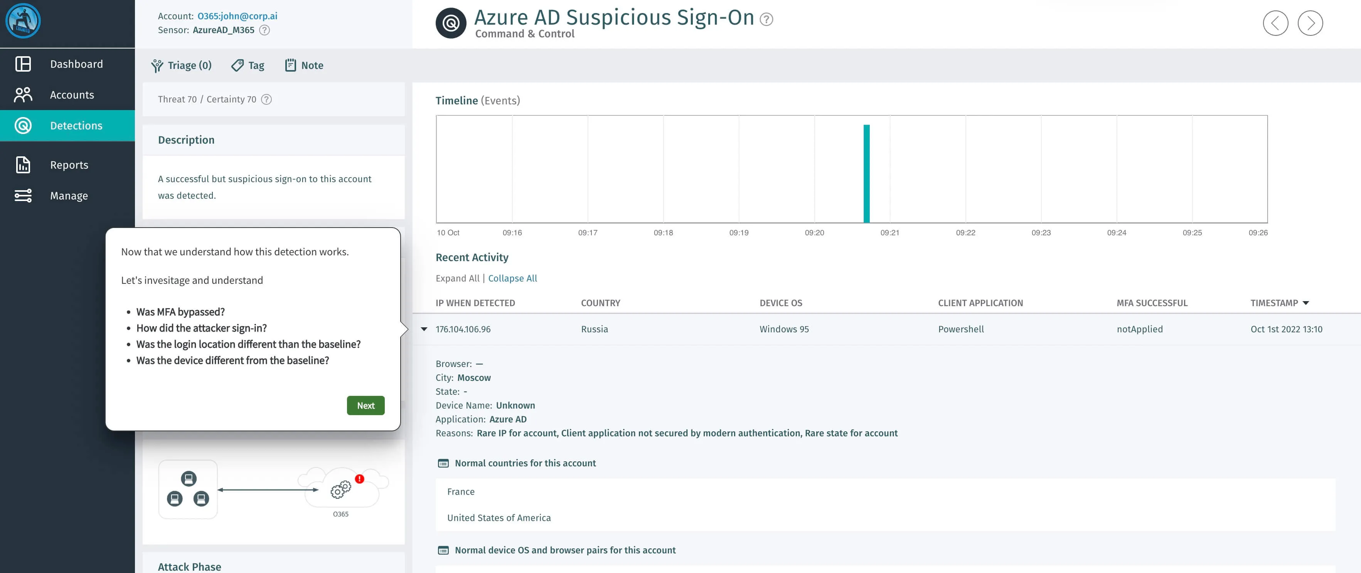Add a Note using the toolbar

(x=304, y=65)
